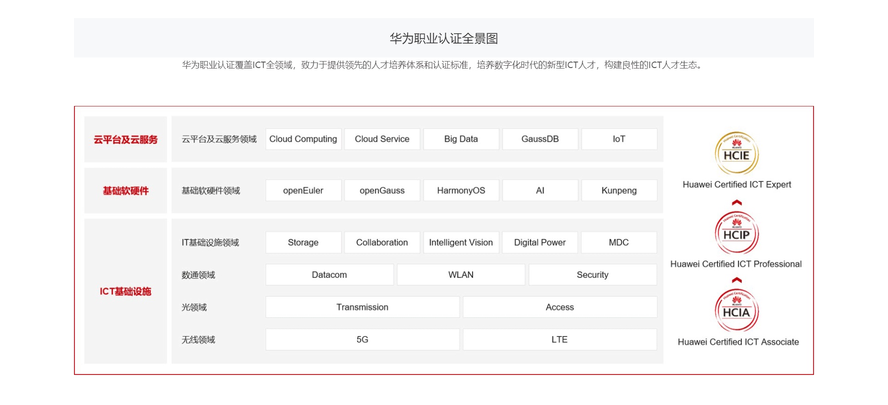The image size is (888, 405).
Task: Click the HCIA certification badge icon
Action: (x=737, y=311)
